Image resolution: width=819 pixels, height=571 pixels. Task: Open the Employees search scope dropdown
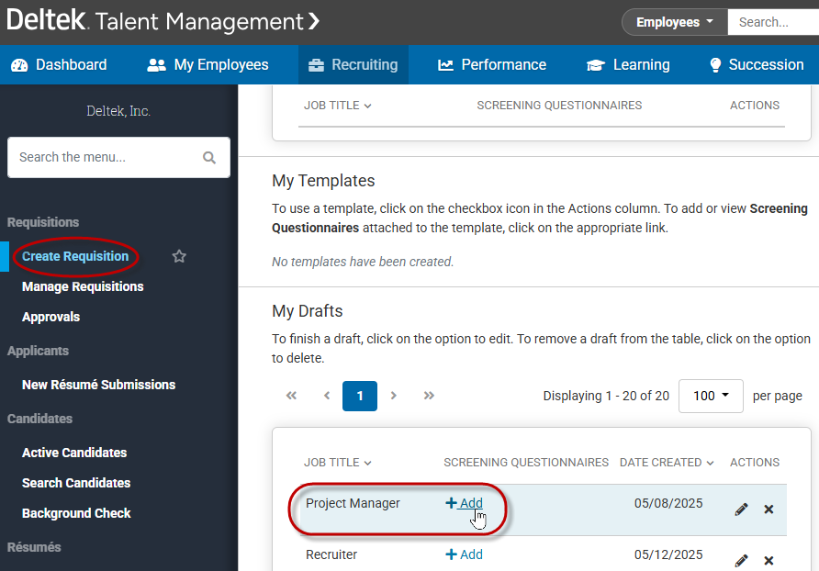(674, 22)
